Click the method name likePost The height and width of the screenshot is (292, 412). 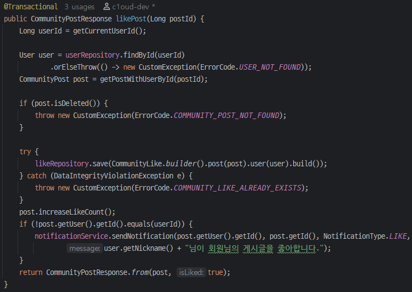[x=131, y=19]
